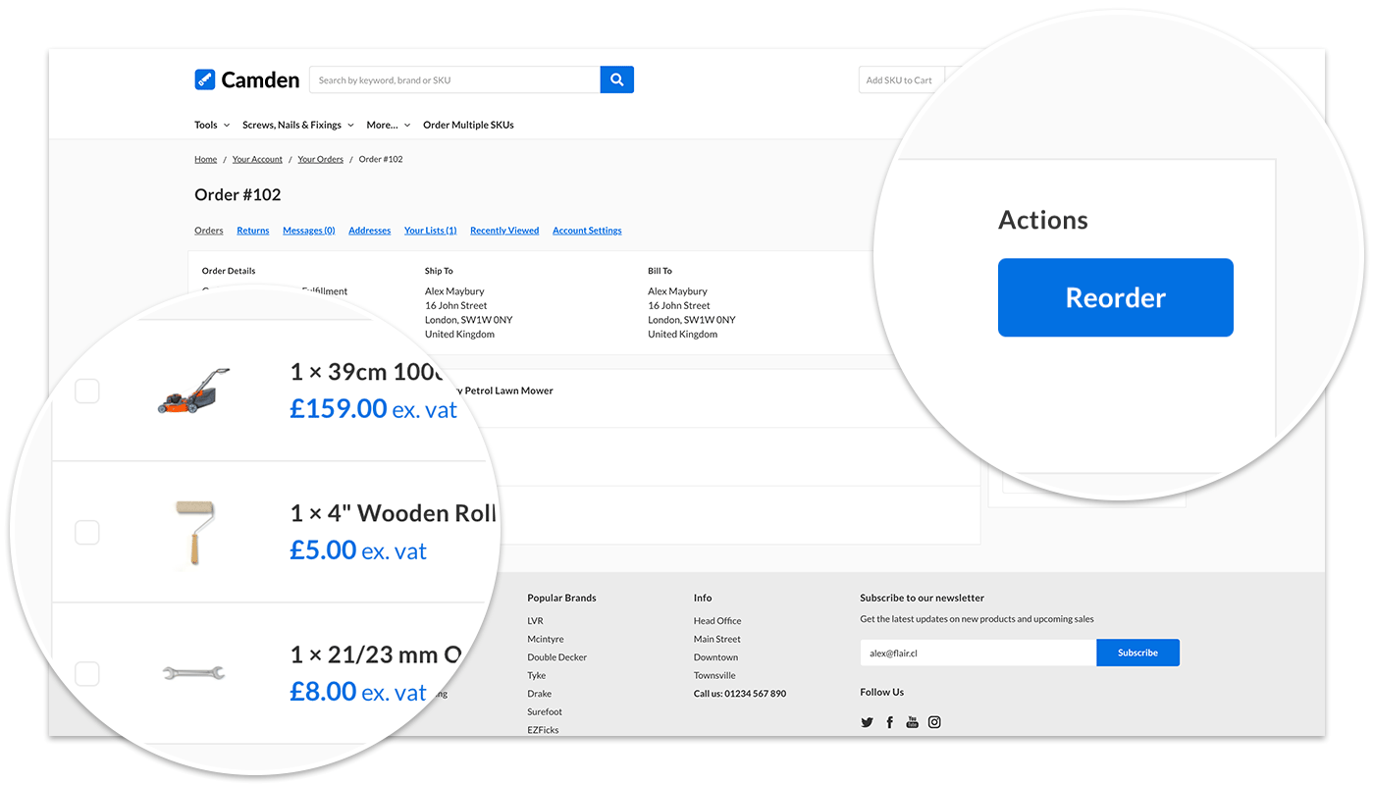This screenshot has width=1374, height=785.
Task: Open the Mcintyre brand link
Action: tap(546, 639)
